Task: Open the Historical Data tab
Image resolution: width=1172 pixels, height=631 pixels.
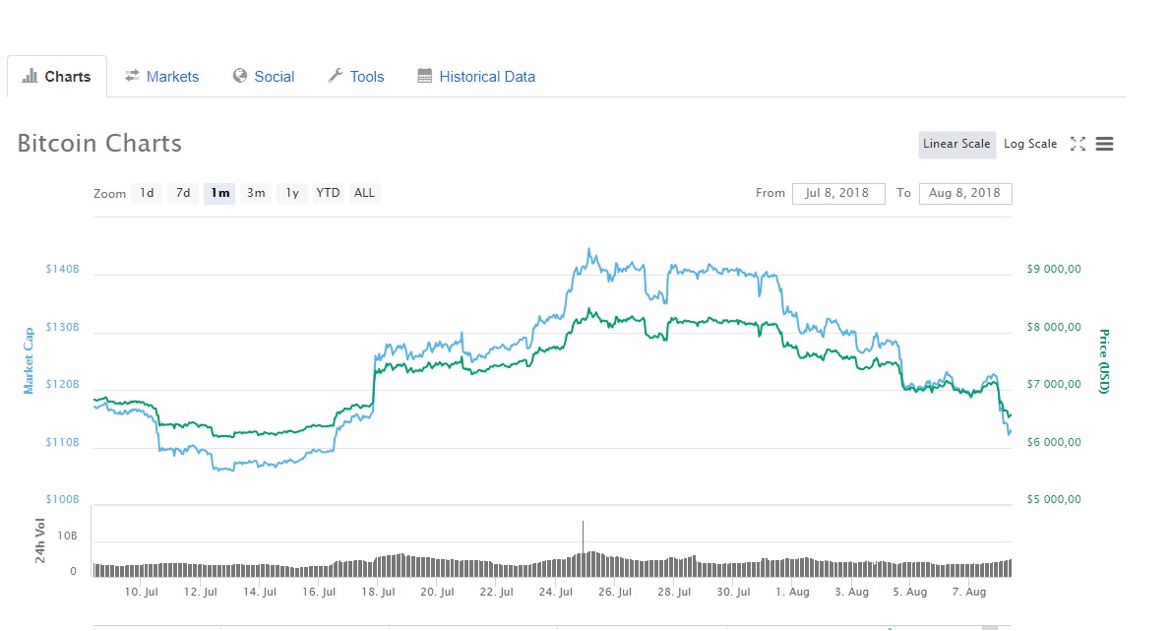Action: pyautogui.click(x=487, y=76)
